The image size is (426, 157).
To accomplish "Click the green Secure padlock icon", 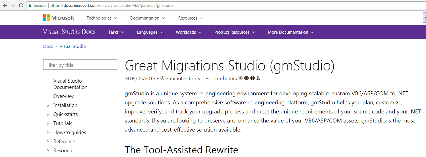I will point(30,5).
